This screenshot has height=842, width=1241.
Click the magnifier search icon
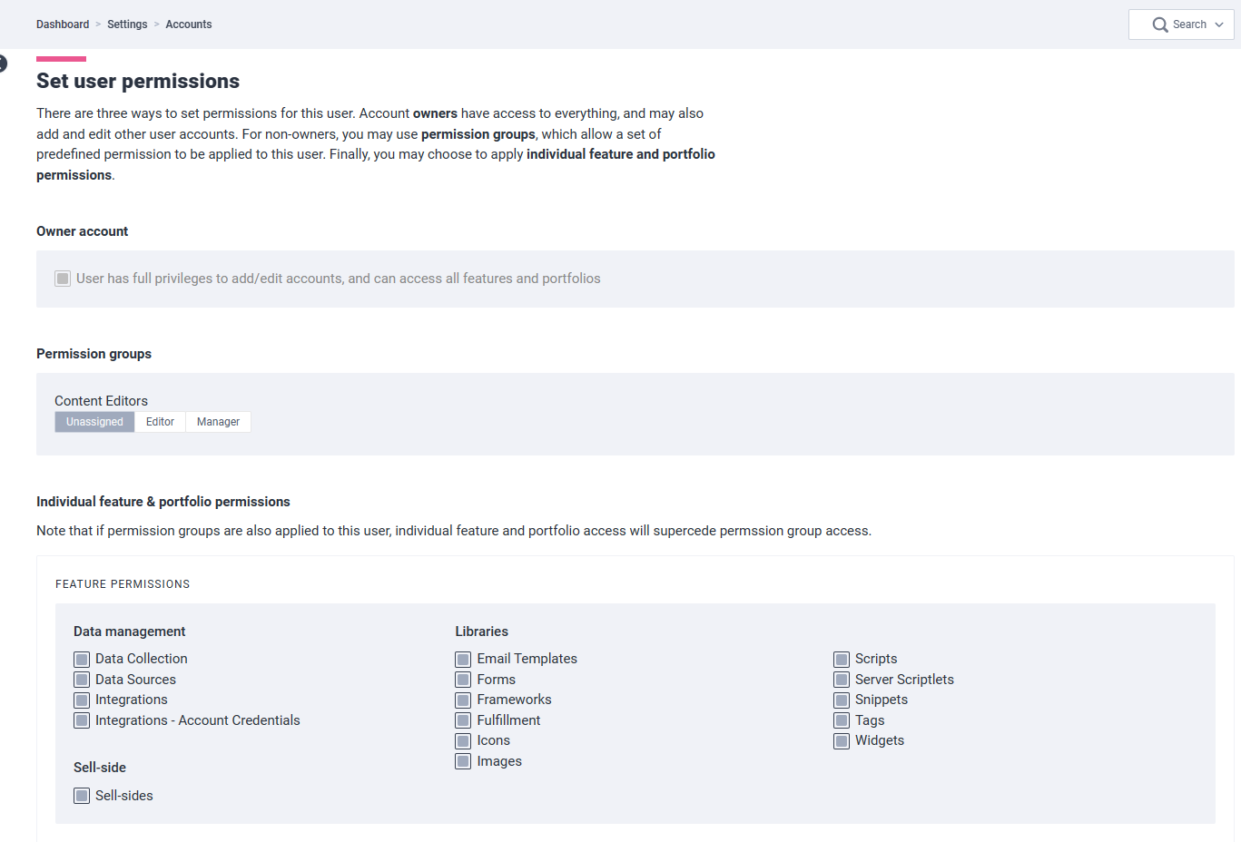point(1160,24)
